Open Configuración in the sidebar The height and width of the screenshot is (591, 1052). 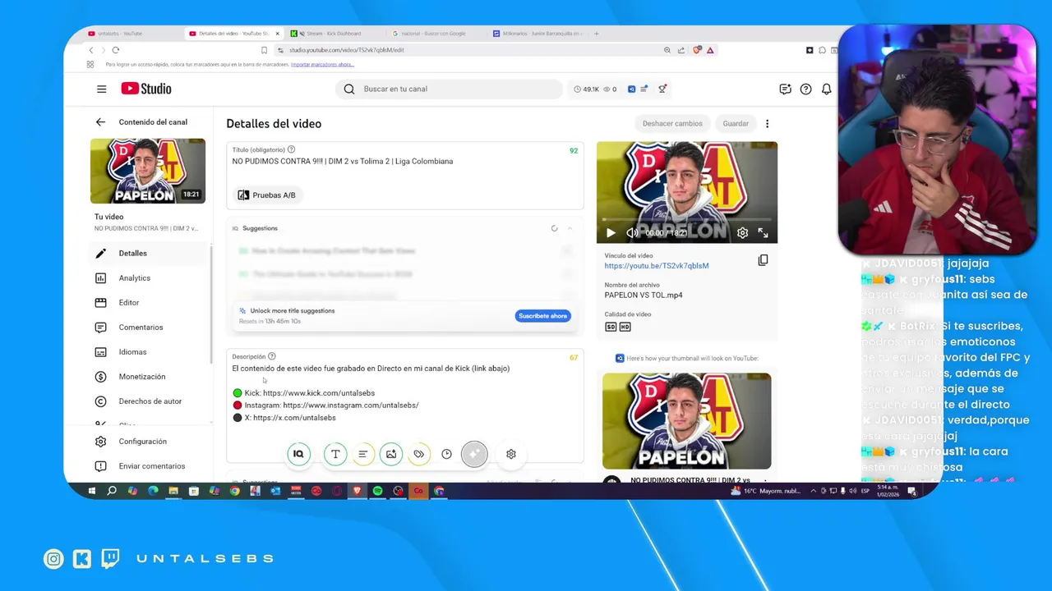[150, 441]
